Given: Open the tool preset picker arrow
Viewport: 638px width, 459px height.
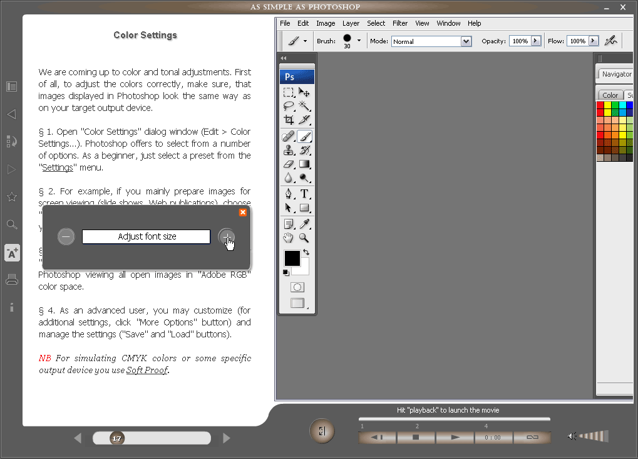Looking at the screenshot, I should [x=305, y=41].
